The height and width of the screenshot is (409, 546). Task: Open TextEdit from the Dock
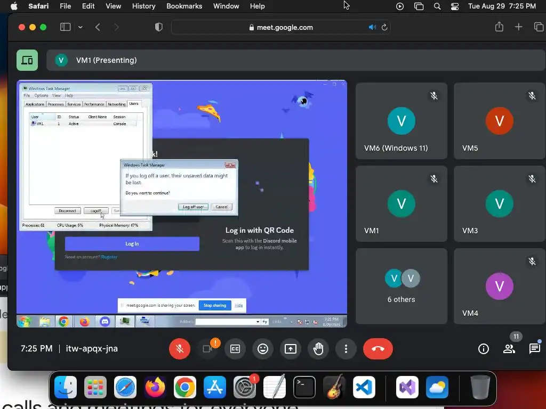point(275,387)
